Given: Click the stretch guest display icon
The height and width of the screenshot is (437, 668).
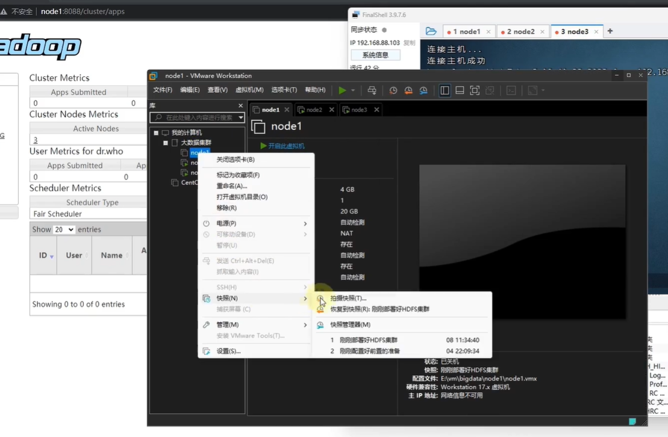Looking at the screenshot, I should click(532, 90).
